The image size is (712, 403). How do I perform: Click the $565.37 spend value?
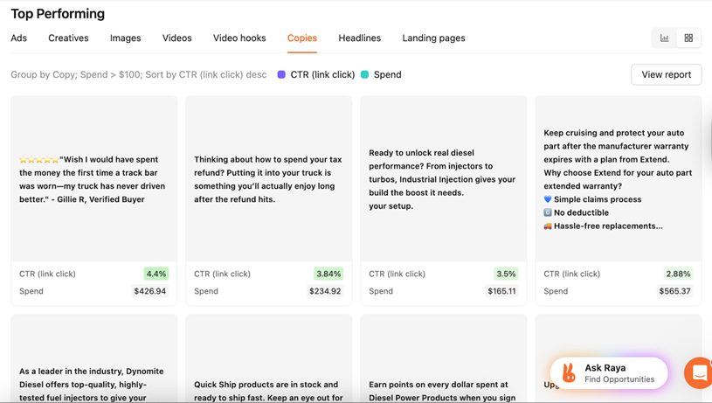click(x=674, y=291)
